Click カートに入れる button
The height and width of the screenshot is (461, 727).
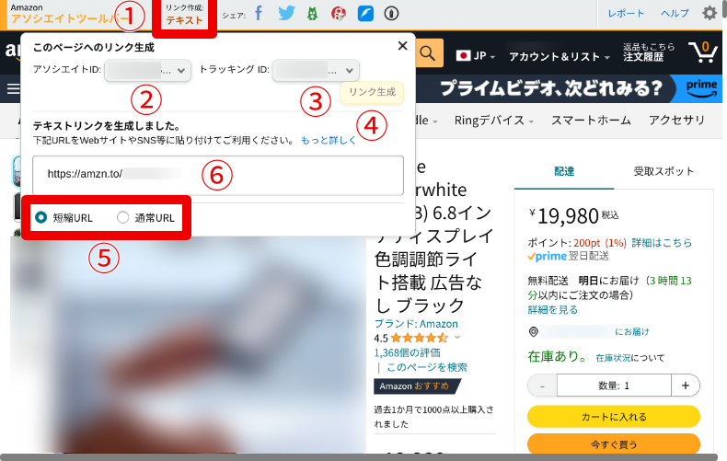[614, 417]
